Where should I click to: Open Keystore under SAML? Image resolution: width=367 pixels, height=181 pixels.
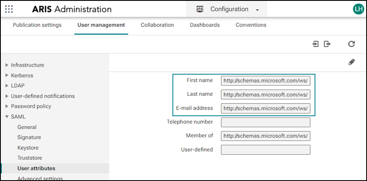[x=28, y=148]
